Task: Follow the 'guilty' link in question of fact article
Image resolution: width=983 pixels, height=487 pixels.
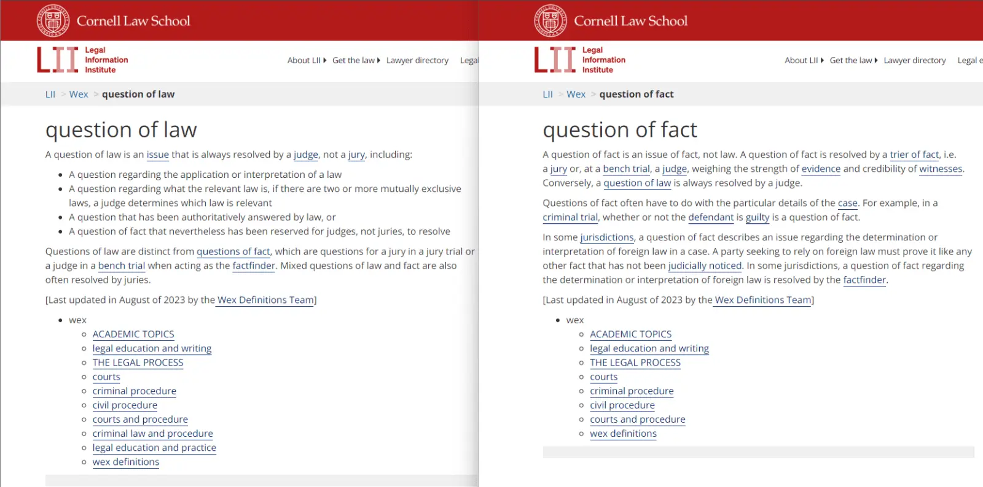Action: tap(758, 217)
